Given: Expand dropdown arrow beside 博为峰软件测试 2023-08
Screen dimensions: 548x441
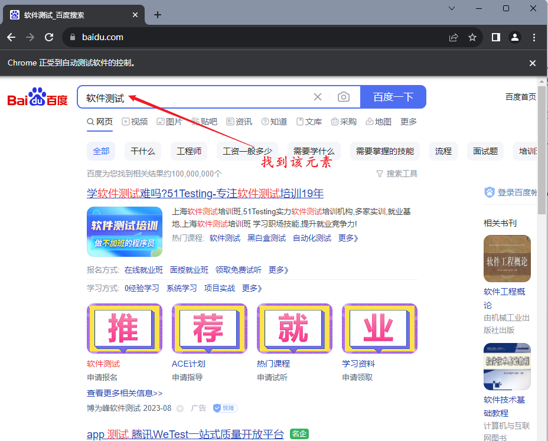Looking at the screenshot, I should pos(180,409).
